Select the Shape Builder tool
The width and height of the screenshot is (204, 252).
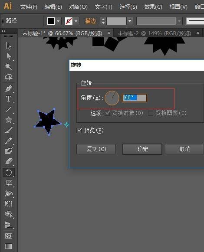(9, 214)
